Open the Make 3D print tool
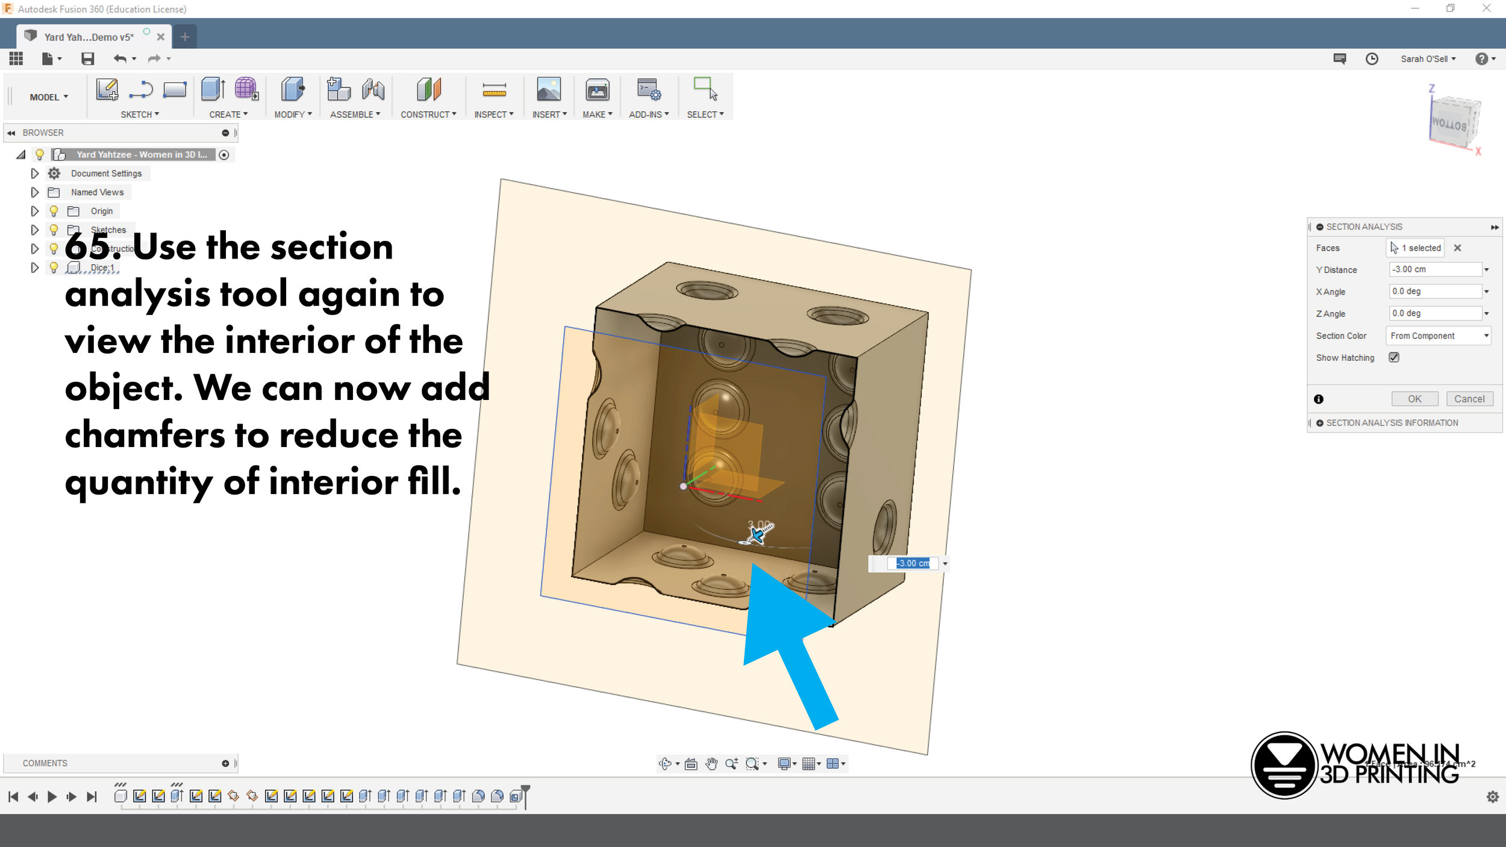The image size is (1506, 847). point(597,90)
